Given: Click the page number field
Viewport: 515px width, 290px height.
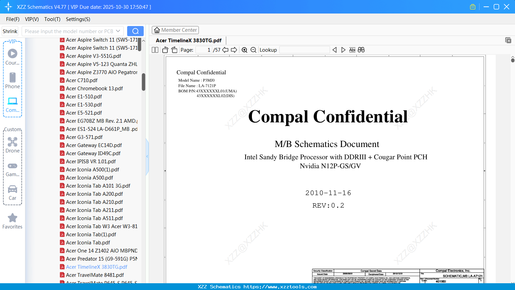Looking at the screenshot, I should coord(204,50).
